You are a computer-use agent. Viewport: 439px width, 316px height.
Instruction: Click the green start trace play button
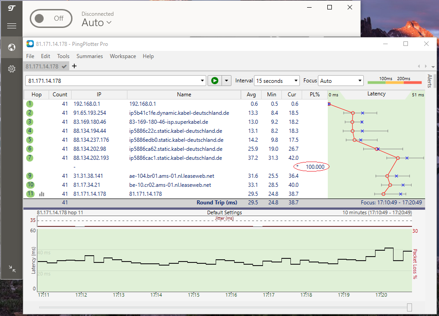tap(215, 81)
